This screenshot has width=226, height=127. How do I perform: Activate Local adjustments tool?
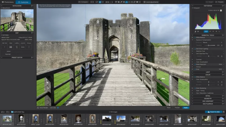pos(151,2)
